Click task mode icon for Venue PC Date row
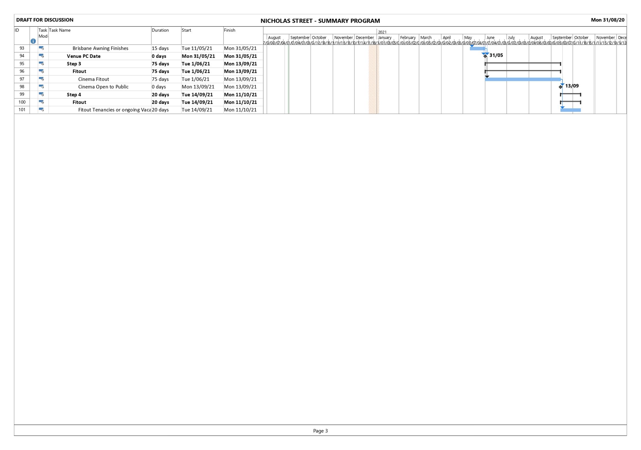 click(41, 56)
